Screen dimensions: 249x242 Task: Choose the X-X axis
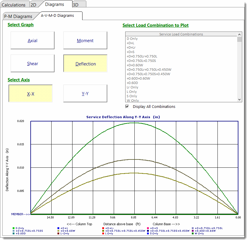[x=31, y=94]
